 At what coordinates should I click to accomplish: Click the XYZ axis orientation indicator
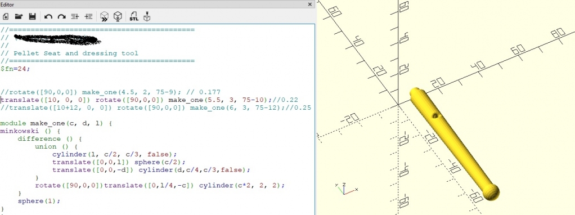click(346, 189)
